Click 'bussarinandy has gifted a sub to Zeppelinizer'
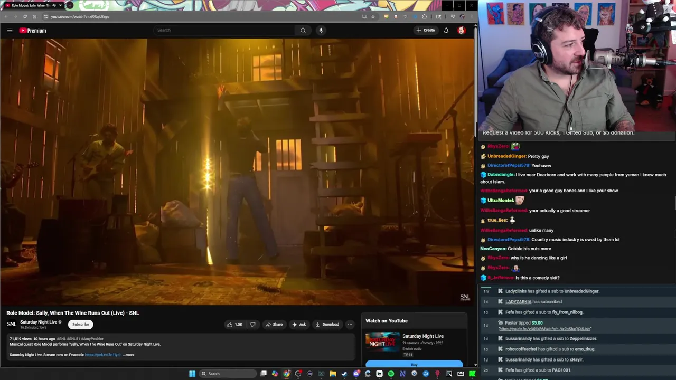Viewport: 676px width, 380px height. point(551,339)
